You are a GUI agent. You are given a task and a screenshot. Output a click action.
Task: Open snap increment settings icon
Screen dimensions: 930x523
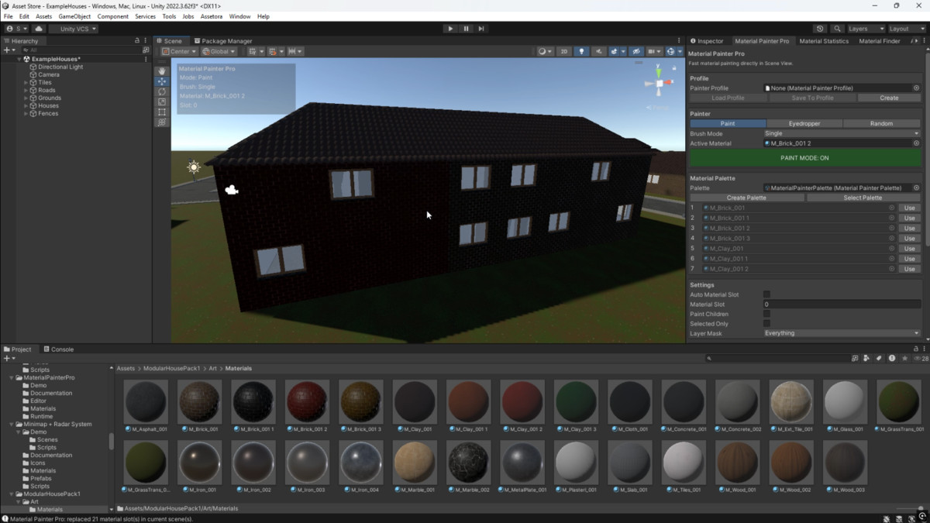tap(295, 52)
